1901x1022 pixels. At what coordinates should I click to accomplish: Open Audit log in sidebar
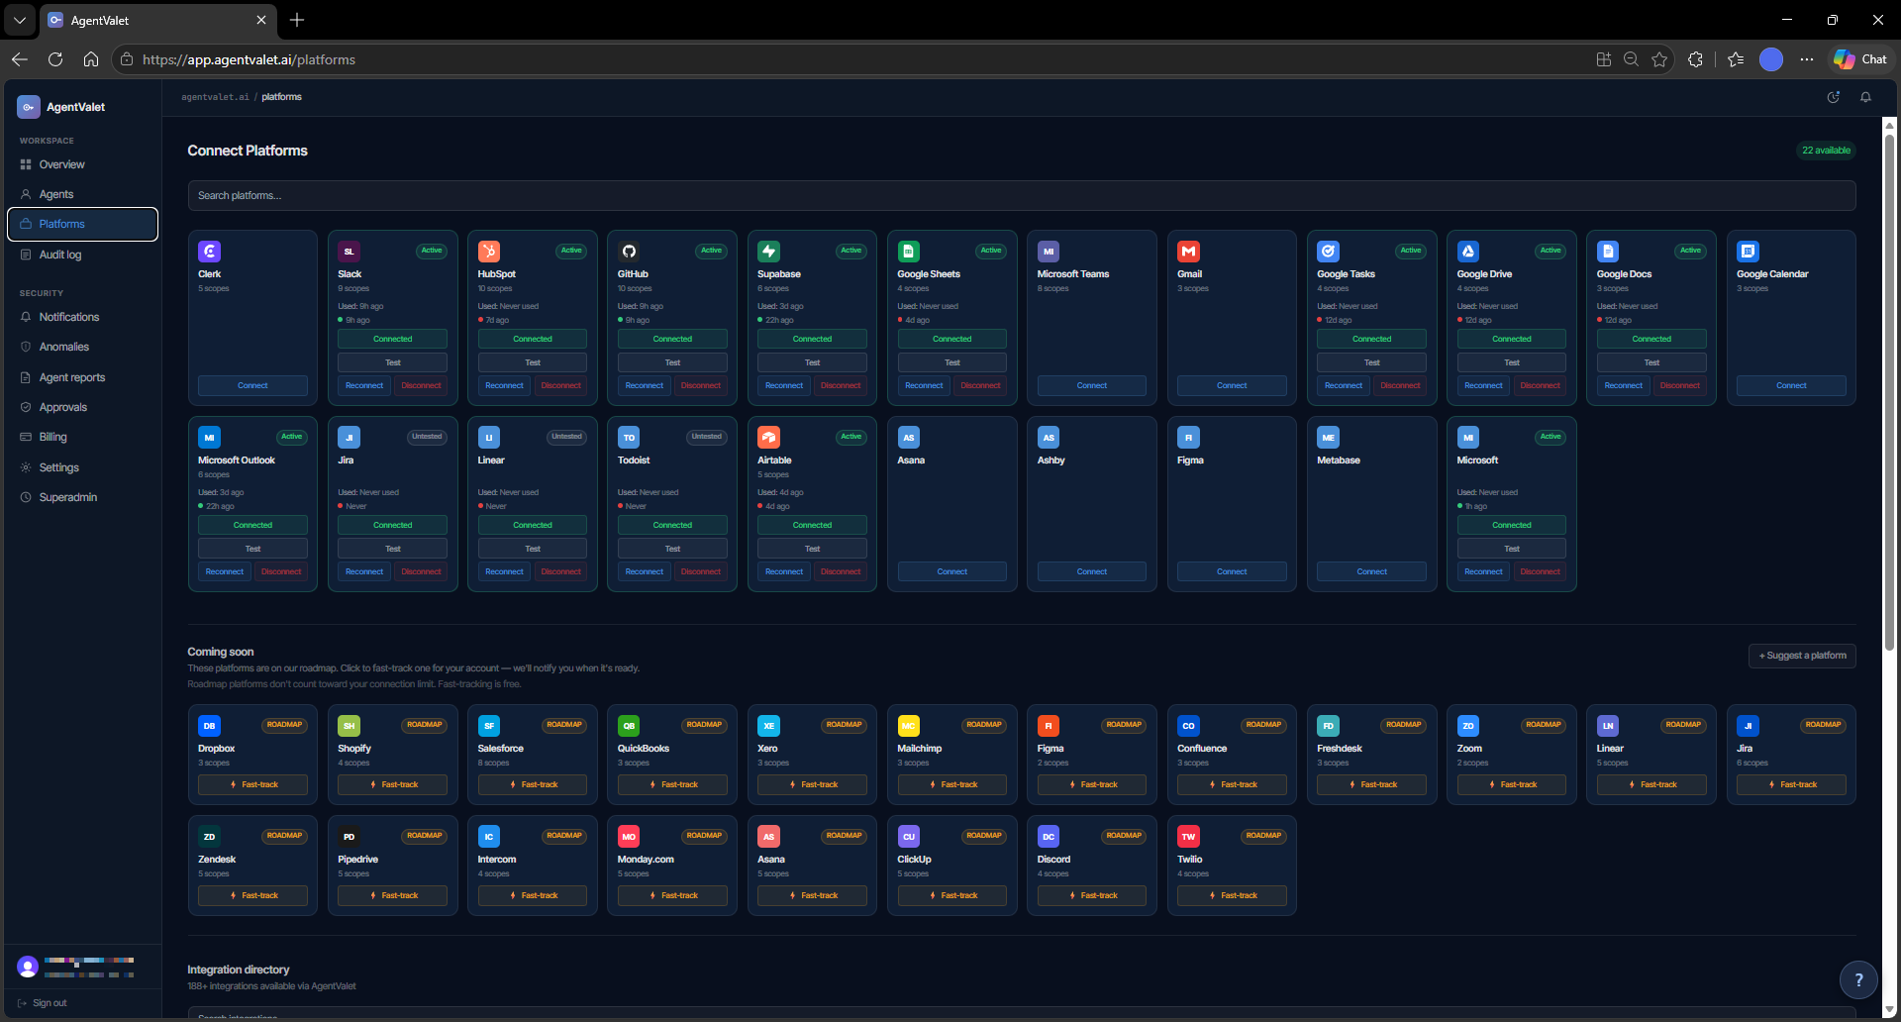tap(83, 255)
